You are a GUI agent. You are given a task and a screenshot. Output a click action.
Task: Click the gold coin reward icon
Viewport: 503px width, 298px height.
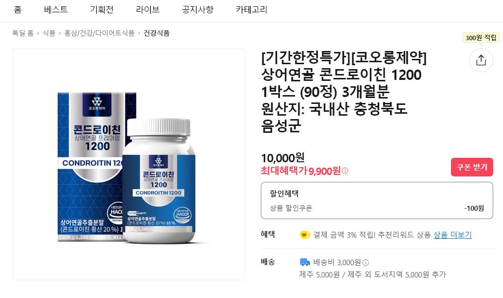click(305, 235)
